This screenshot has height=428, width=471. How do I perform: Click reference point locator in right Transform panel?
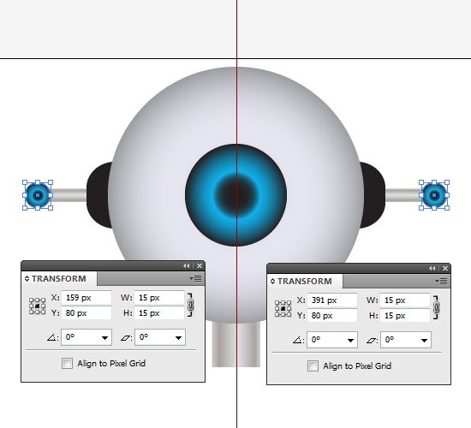click(283, 308)
